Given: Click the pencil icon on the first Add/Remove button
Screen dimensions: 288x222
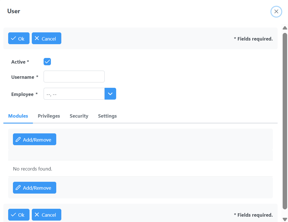Looking at the screenshot, I should pyautogui.click(x=18, y=139).
